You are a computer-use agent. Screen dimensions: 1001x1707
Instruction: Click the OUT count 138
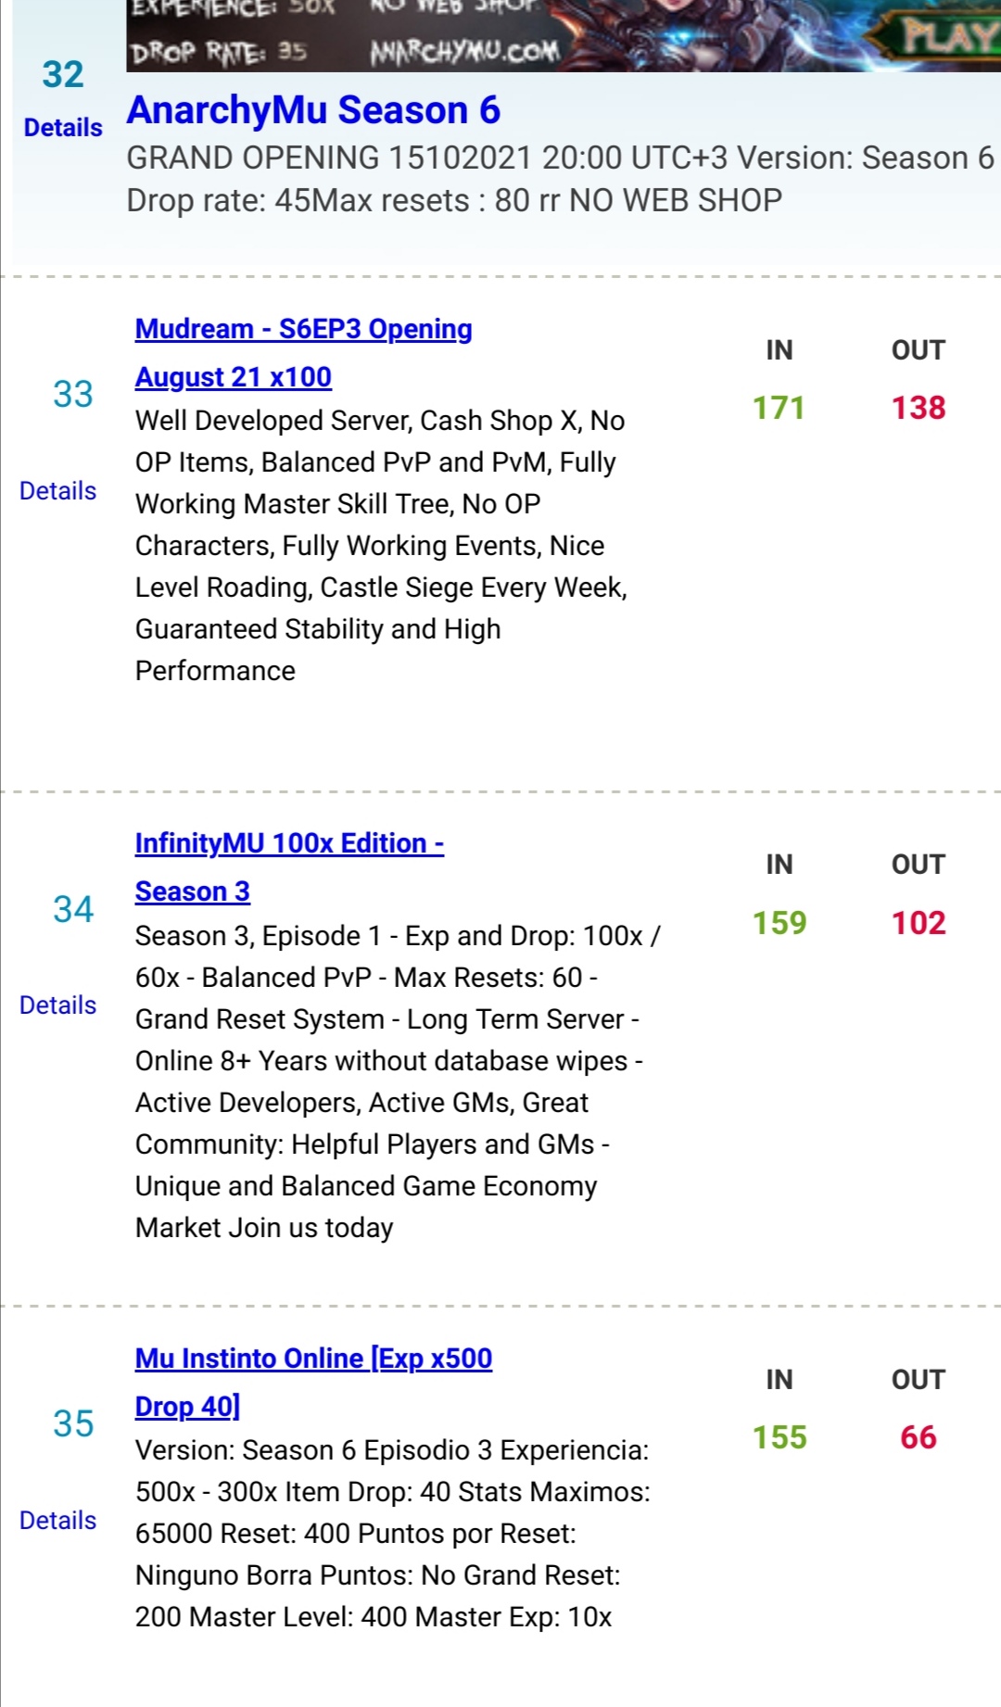point(919,408)
